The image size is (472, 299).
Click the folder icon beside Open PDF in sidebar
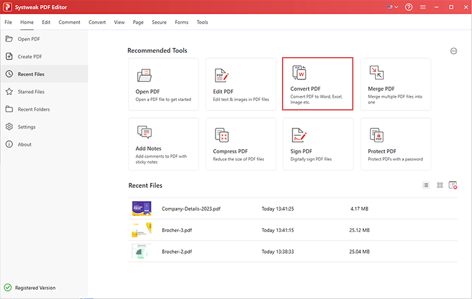click(9, 39)
